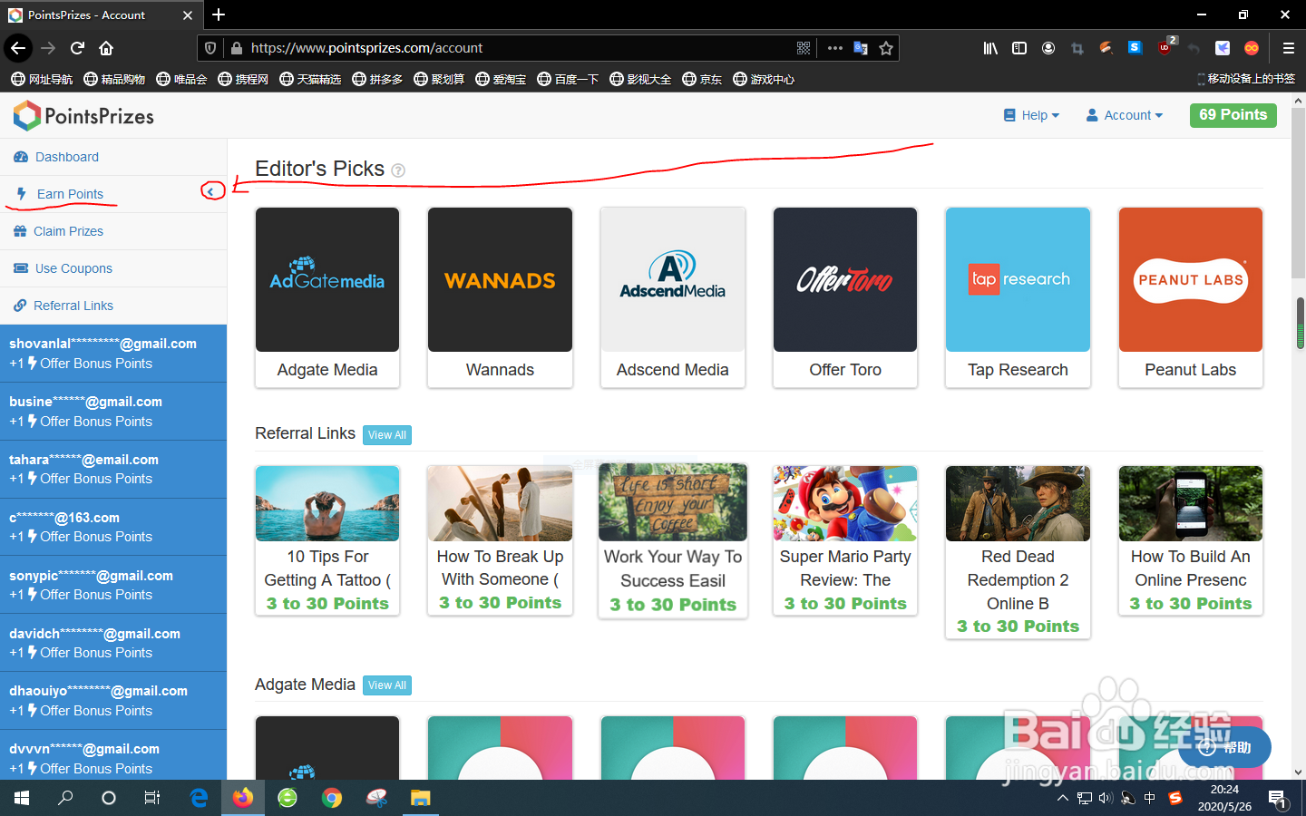Open the uBlock Origin extension icon
The width and height of the screenshot is (1306, 816).
pos(1165,48)
